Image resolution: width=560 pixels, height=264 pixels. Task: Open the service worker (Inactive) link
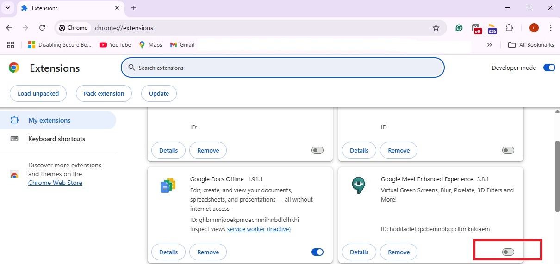tap(259, 229)
